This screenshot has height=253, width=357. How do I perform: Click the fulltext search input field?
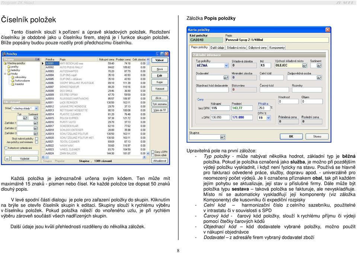22,152
